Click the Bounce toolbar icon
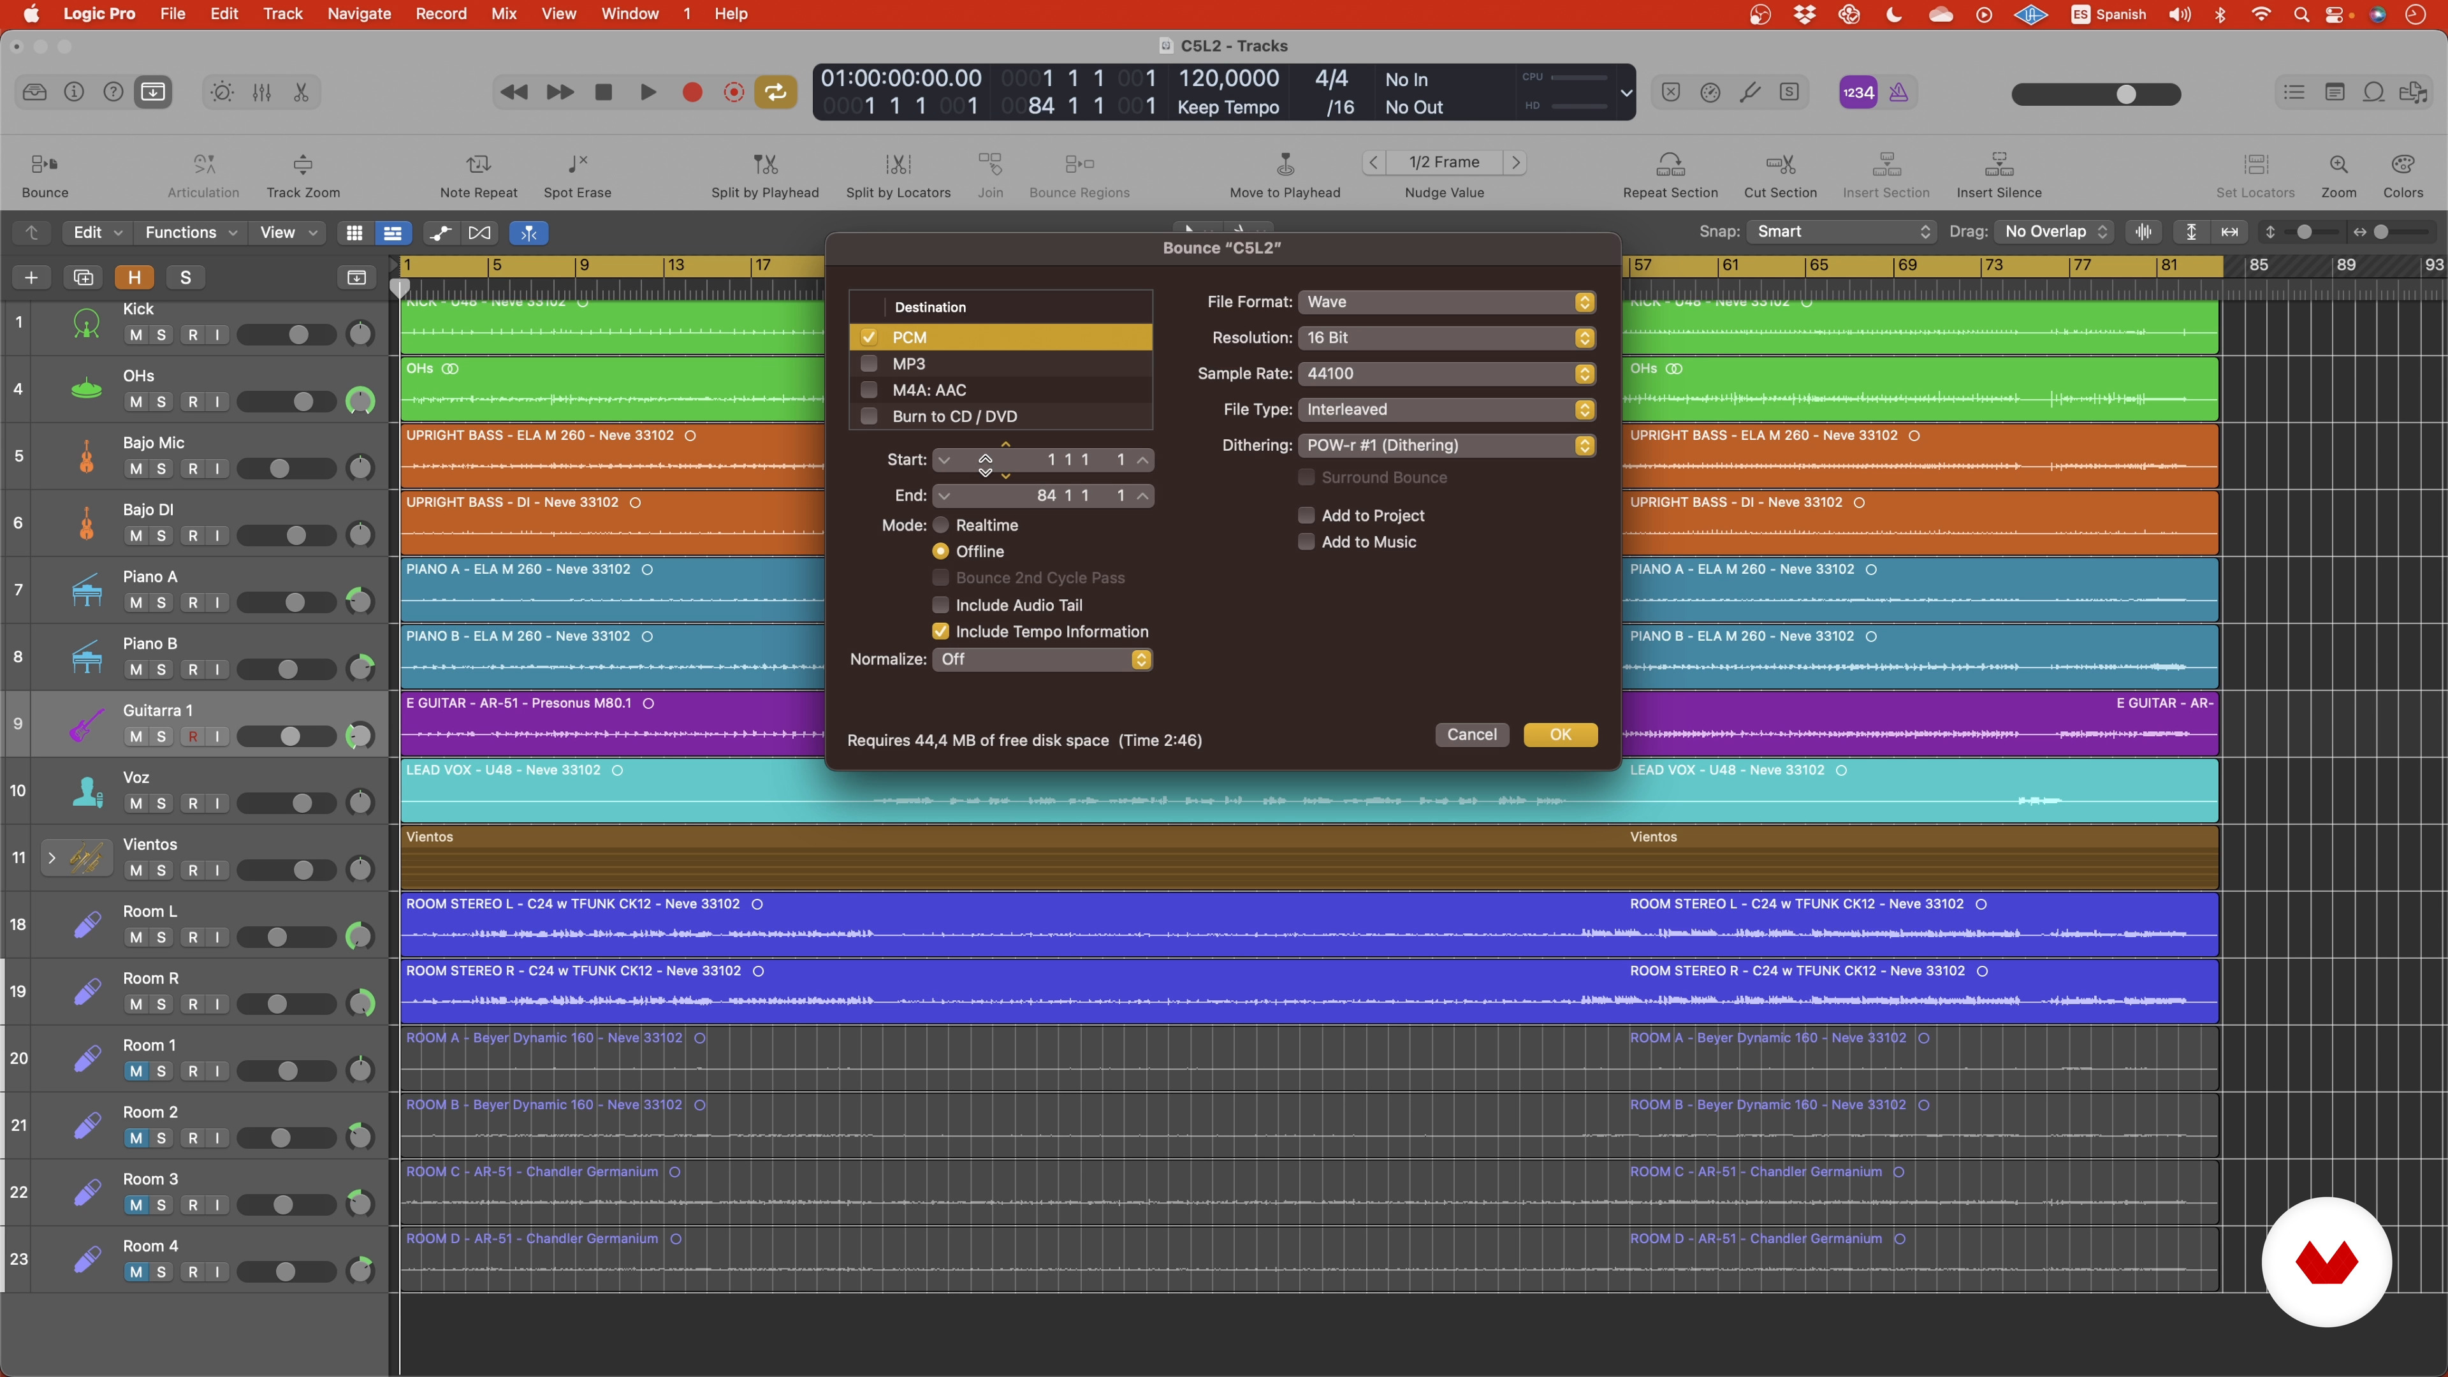2448x1377 pixels. click(45, 164)
